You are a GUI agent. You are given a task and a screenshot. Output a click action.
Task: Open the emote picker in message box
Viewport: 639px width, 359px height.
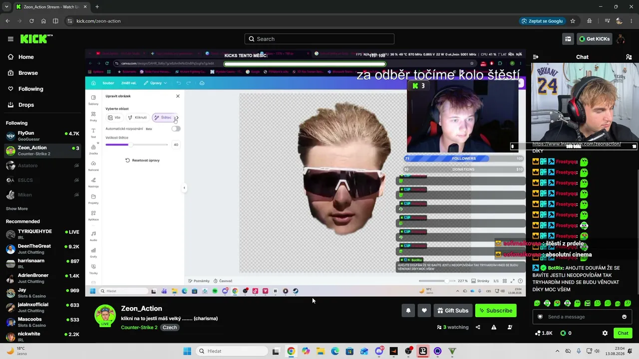(624, 317)
